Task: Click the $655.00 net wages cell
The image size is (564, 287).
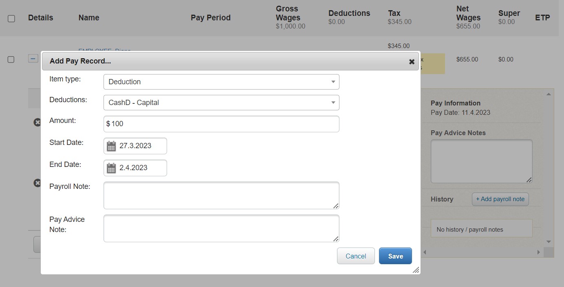Action: click(x=467, y=59)
